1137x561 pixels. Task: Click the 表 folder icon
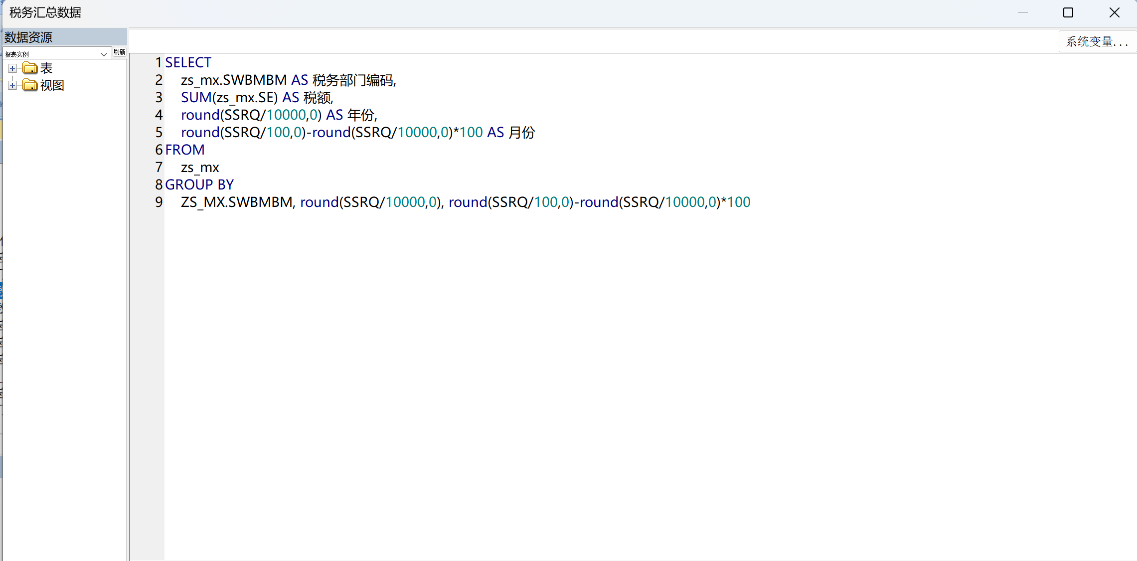pos(30,68)
